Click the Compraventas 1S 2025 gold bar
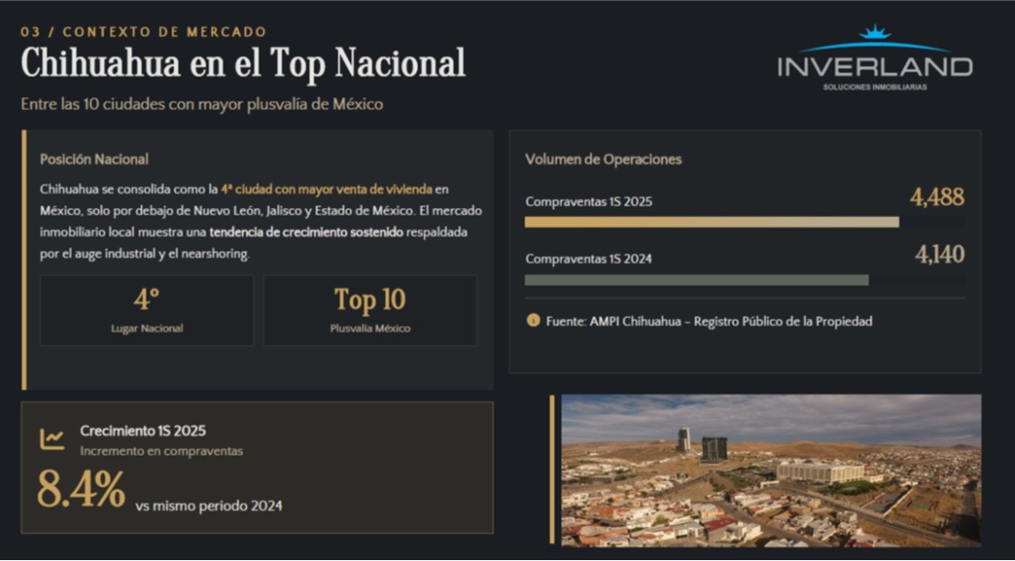The width and height of the screenshot is (1015, 561). 712,222
